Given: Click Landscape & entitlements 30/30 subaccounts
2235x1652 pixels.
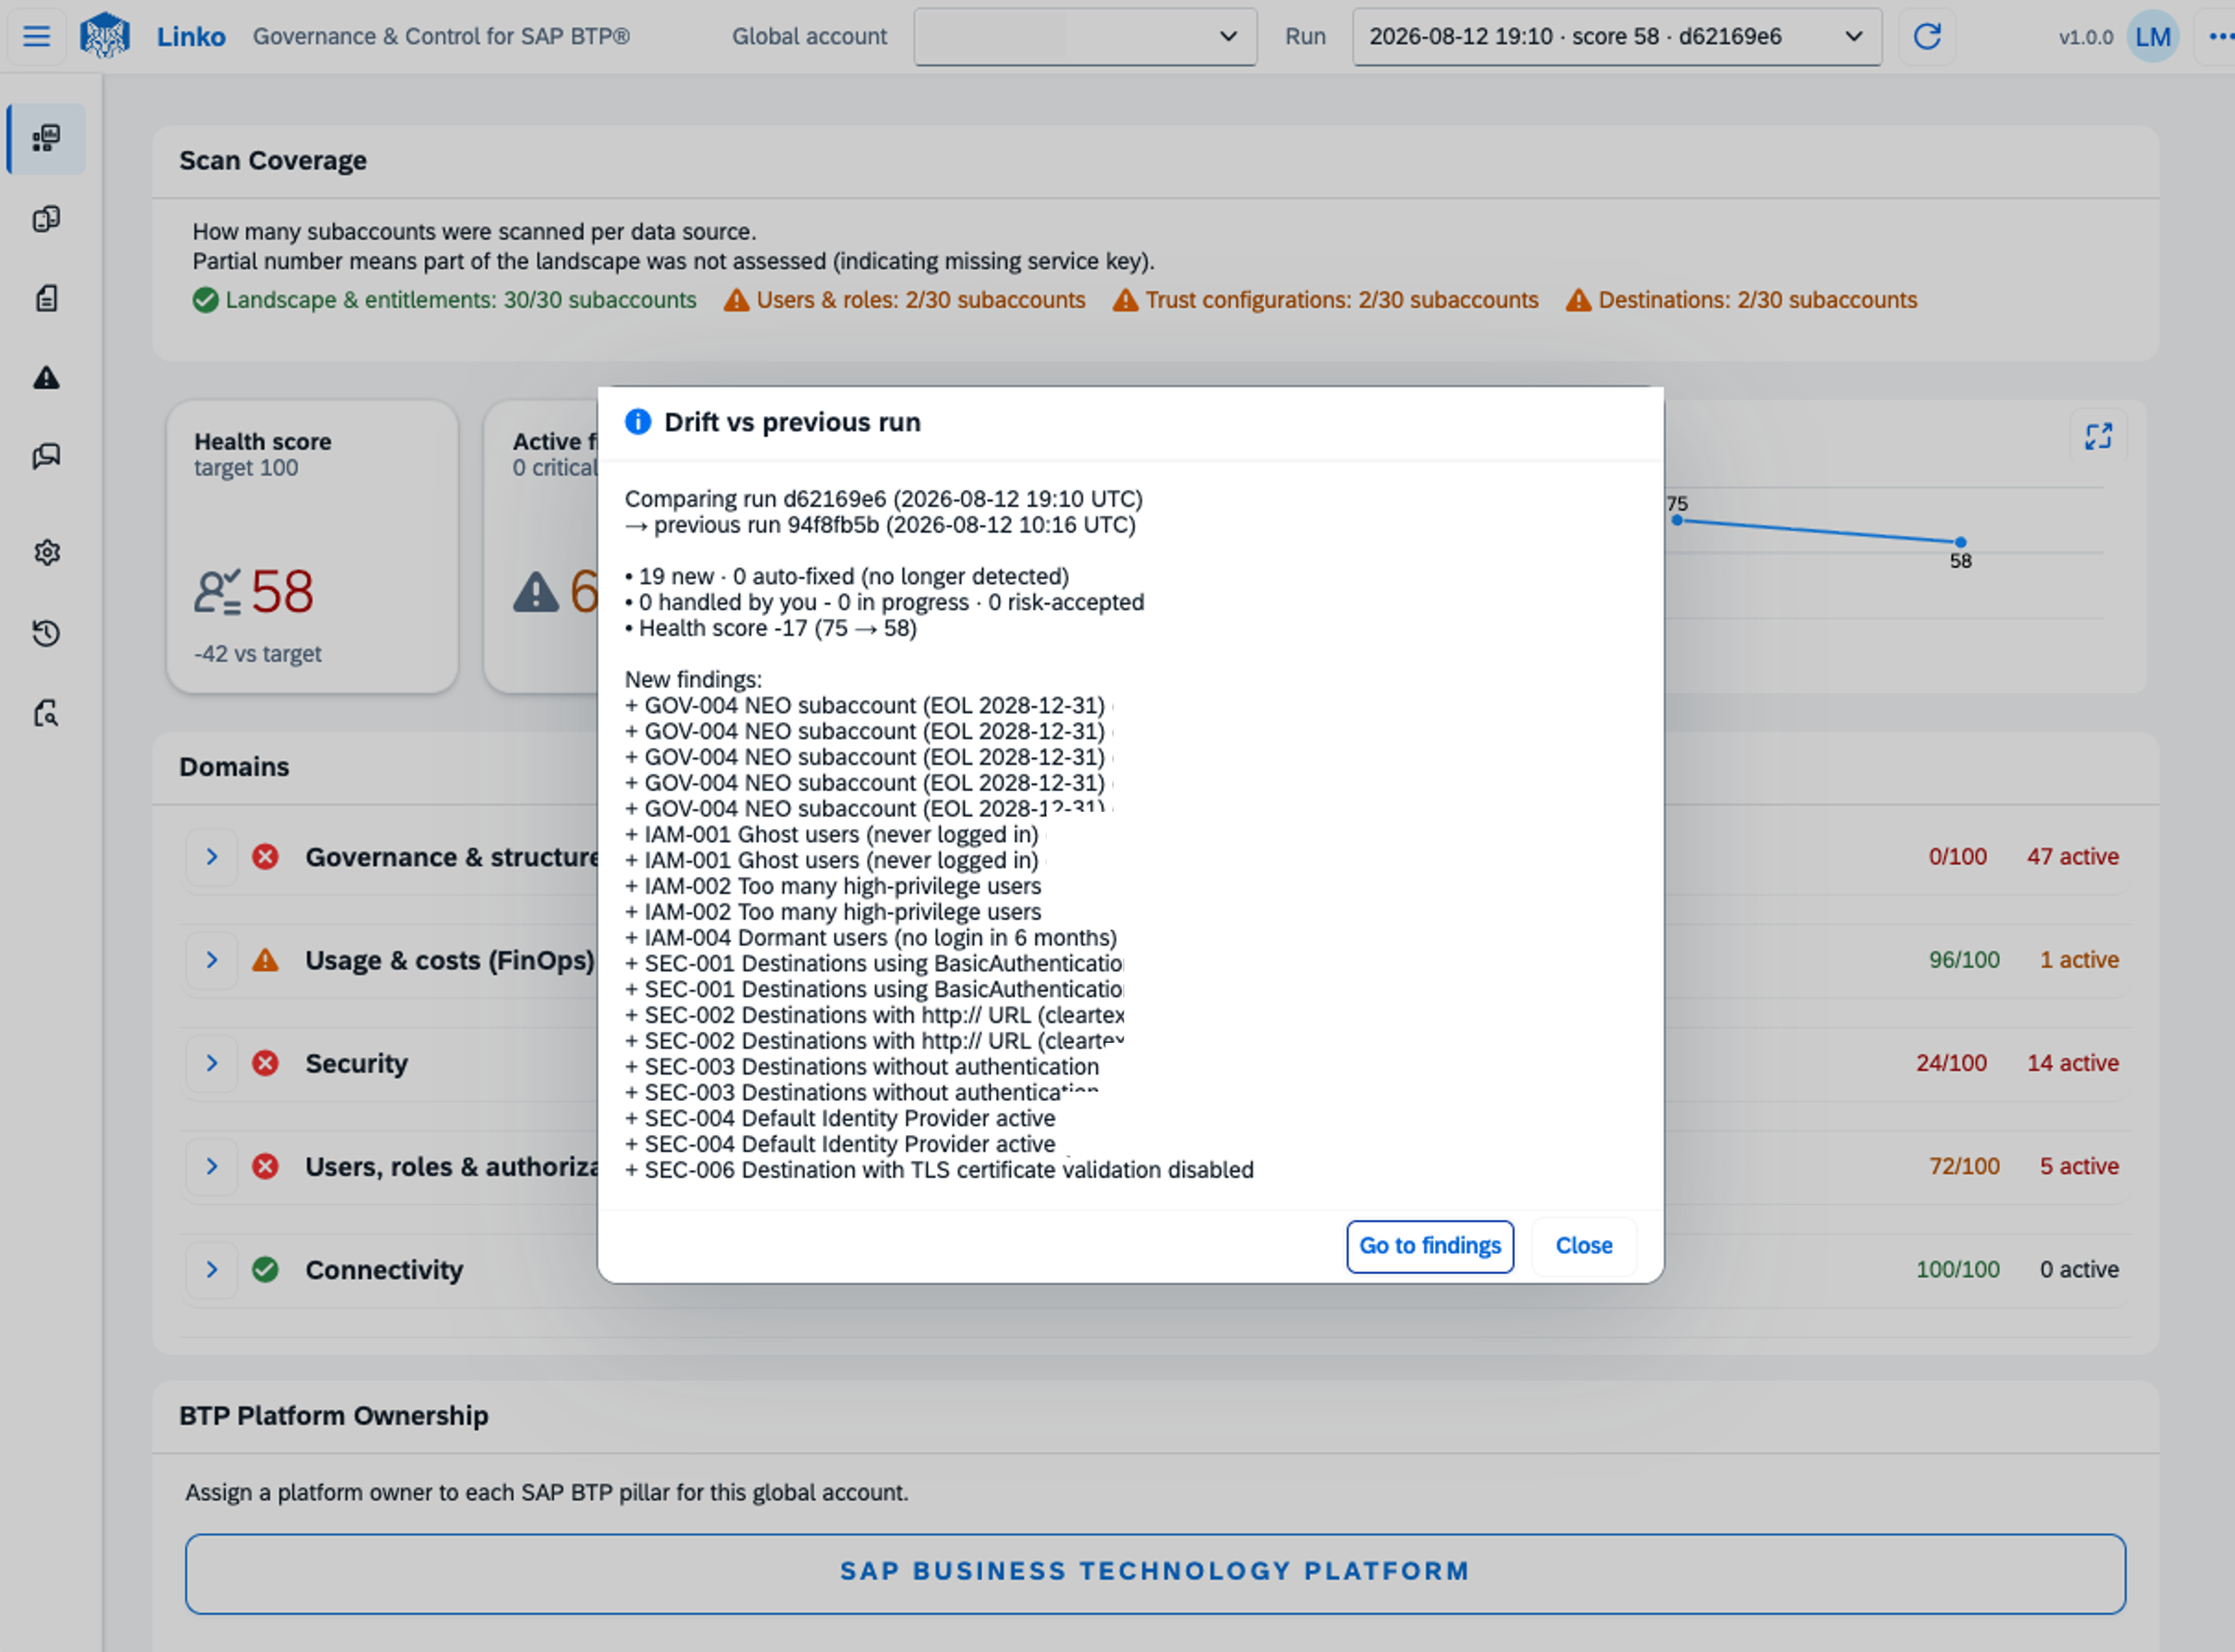Looking at the screenshot, I should coord(444,300).
